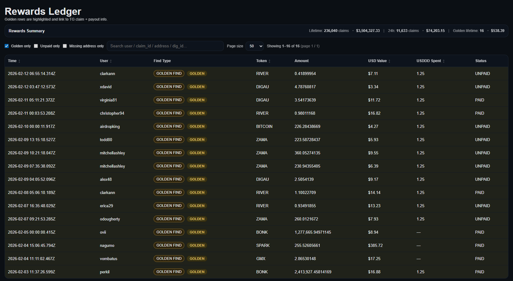Click the Find Type column header
The height and width of the screenshot is (281, 513).
[162, 61]
